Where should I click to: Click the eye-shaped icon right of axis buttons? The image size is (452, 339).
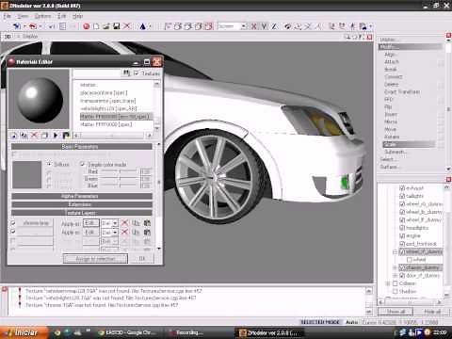[x=287, y=26]
